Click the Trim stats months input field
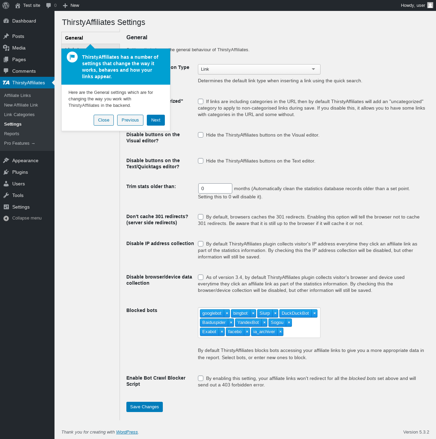The height and width of the screenshot is (439, 436). pos(215,188)
